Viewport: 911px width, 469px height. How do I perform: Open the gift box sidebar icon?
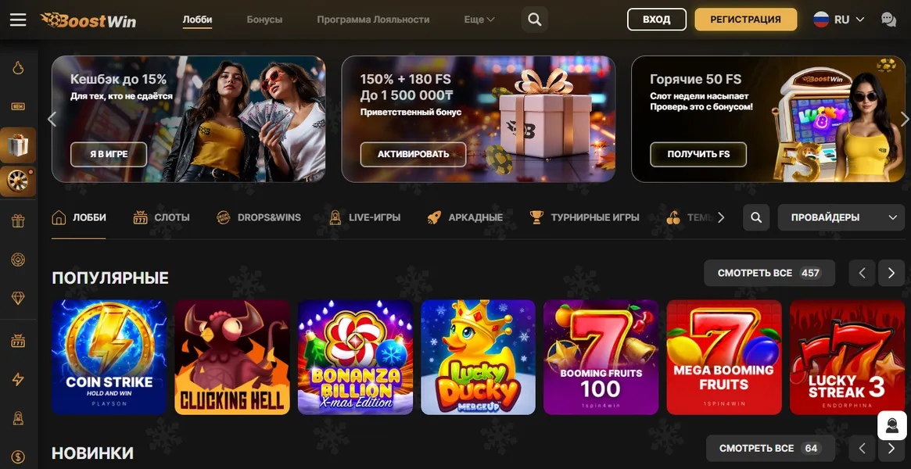[18, 145]
